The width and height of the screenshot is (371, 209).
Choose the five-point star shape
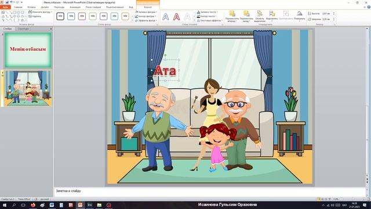point(22,20)
